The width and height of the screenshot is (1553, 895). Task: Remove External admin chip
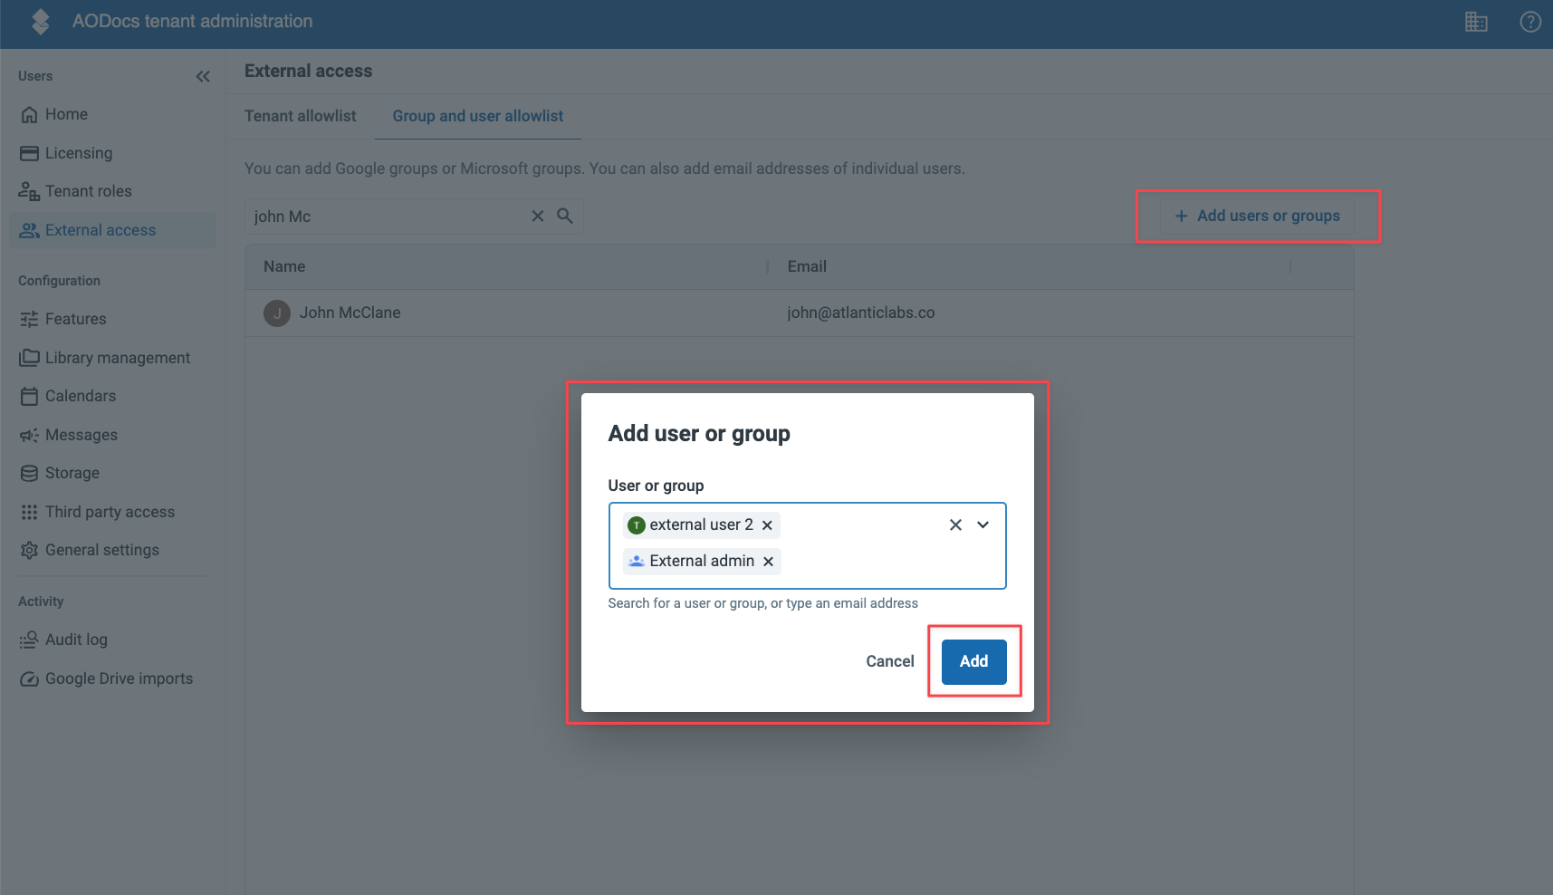(768, 562)
